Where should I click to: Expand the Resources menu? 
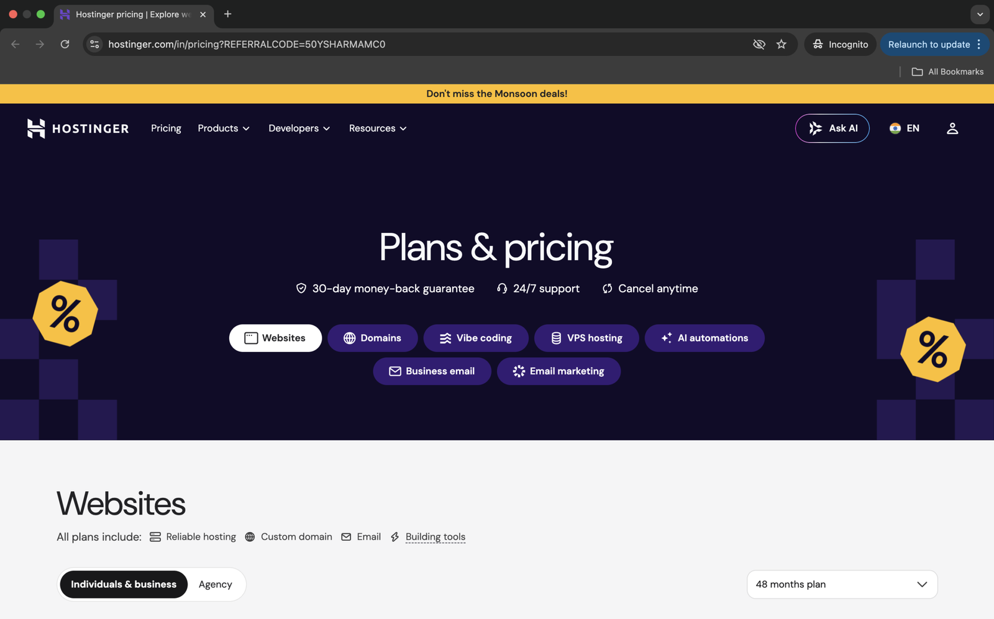click(378, 129)
